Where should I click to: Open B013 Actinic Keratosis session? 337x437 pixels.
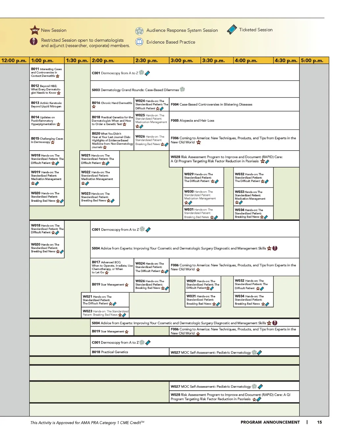coord(46,105)
